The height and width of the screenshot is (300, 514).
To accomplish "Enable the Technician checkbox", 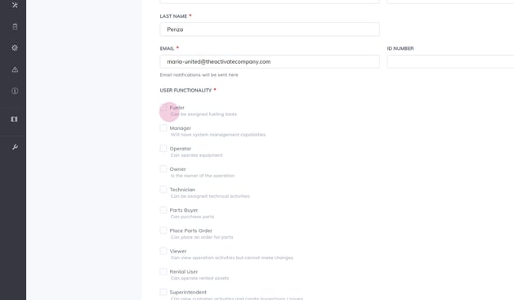I will click(163, 190).
